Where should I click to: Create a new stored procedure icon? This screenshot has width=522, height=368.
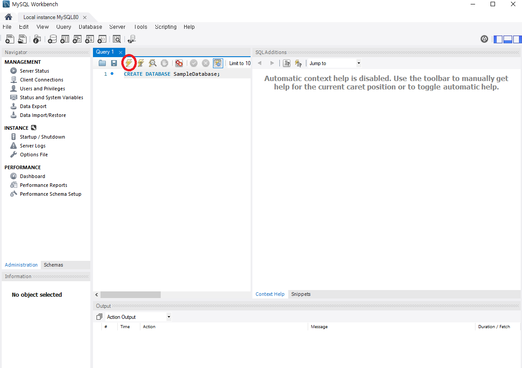click(x=89, y=39)
